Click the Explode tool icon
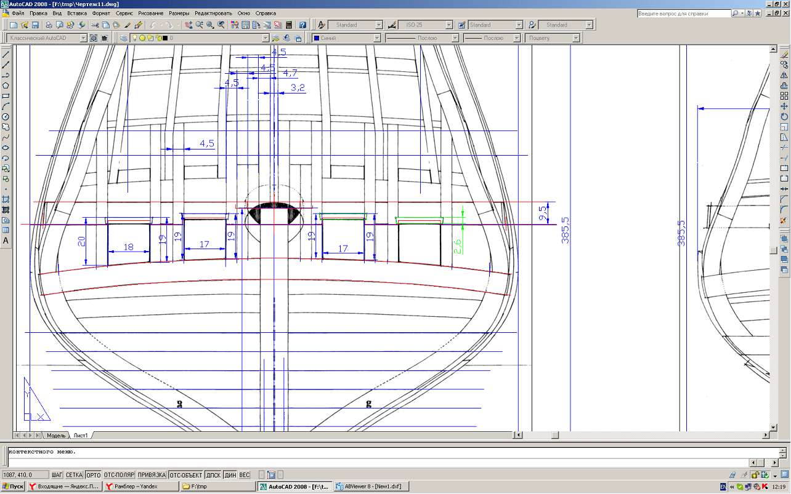791x494 pixels. (784, 220)
